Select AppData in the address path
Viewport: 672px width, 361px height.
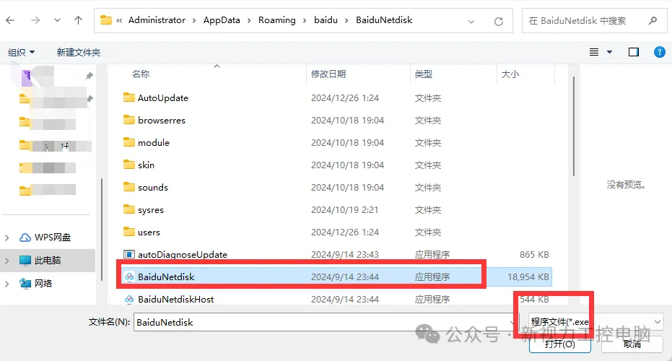(222, 20)
